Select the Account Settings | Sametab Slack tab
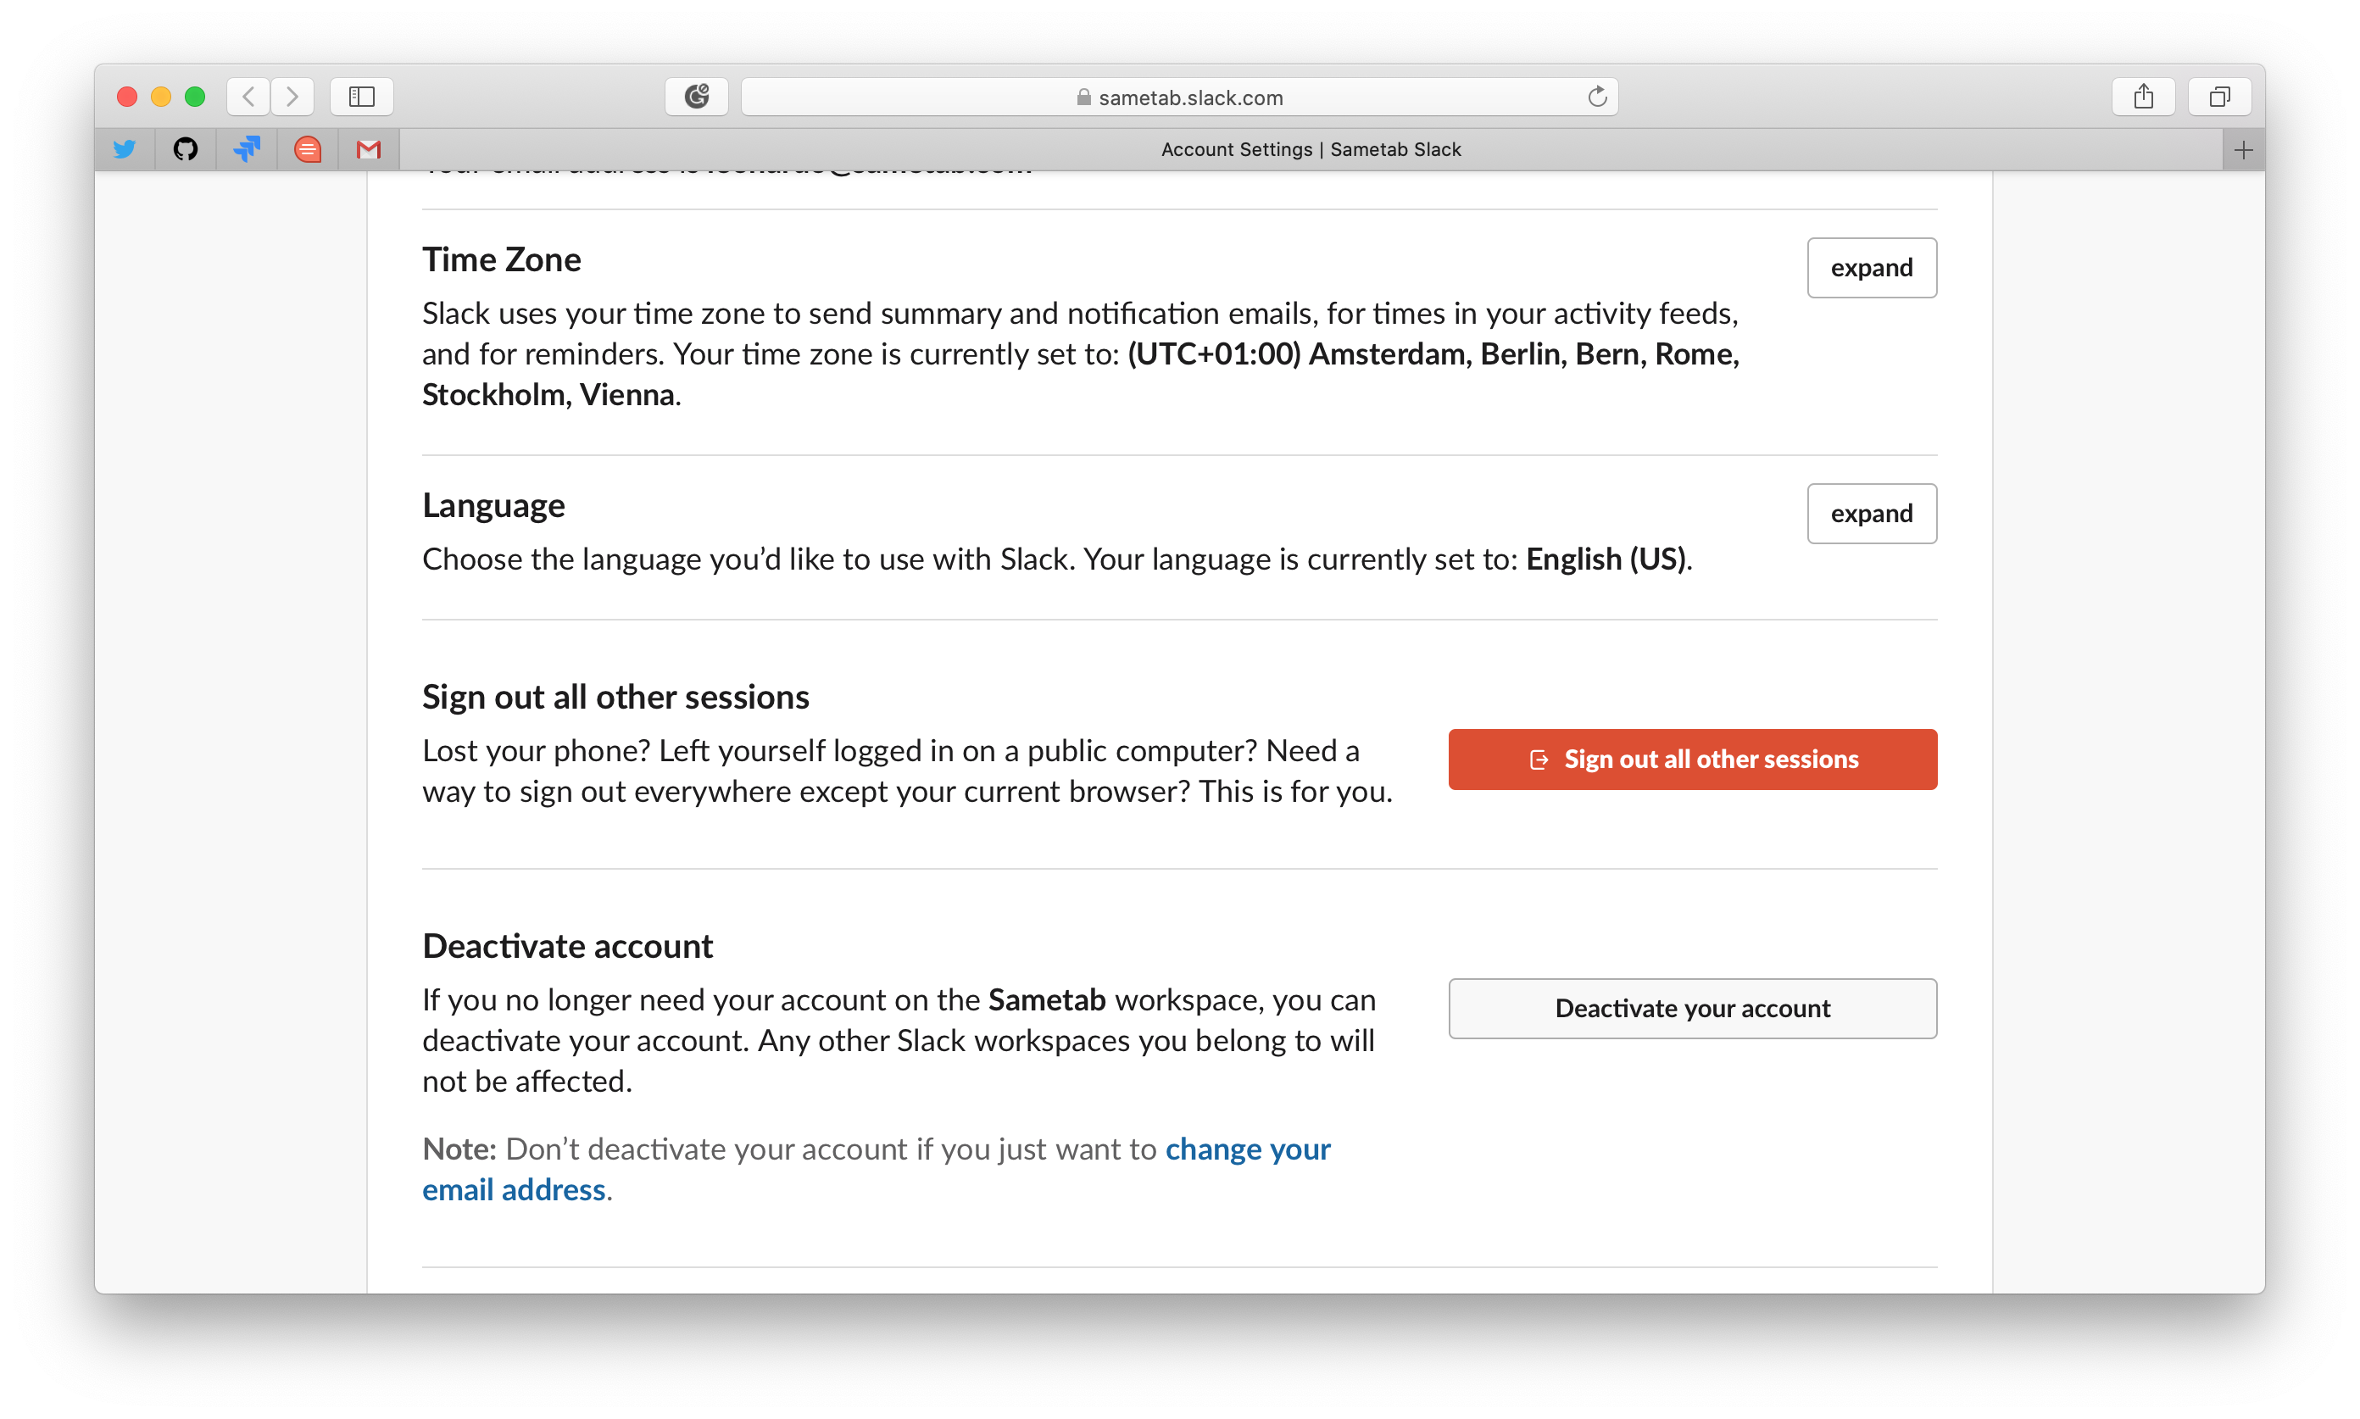The width and height of the screenshot is (2360, 1419). pyautogui.click(x=1310, y=149)
